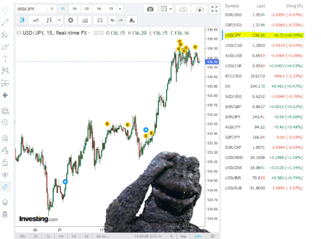This screenshot has height=239, width=321.
Task: Redo action arrow
Action: 121,20
